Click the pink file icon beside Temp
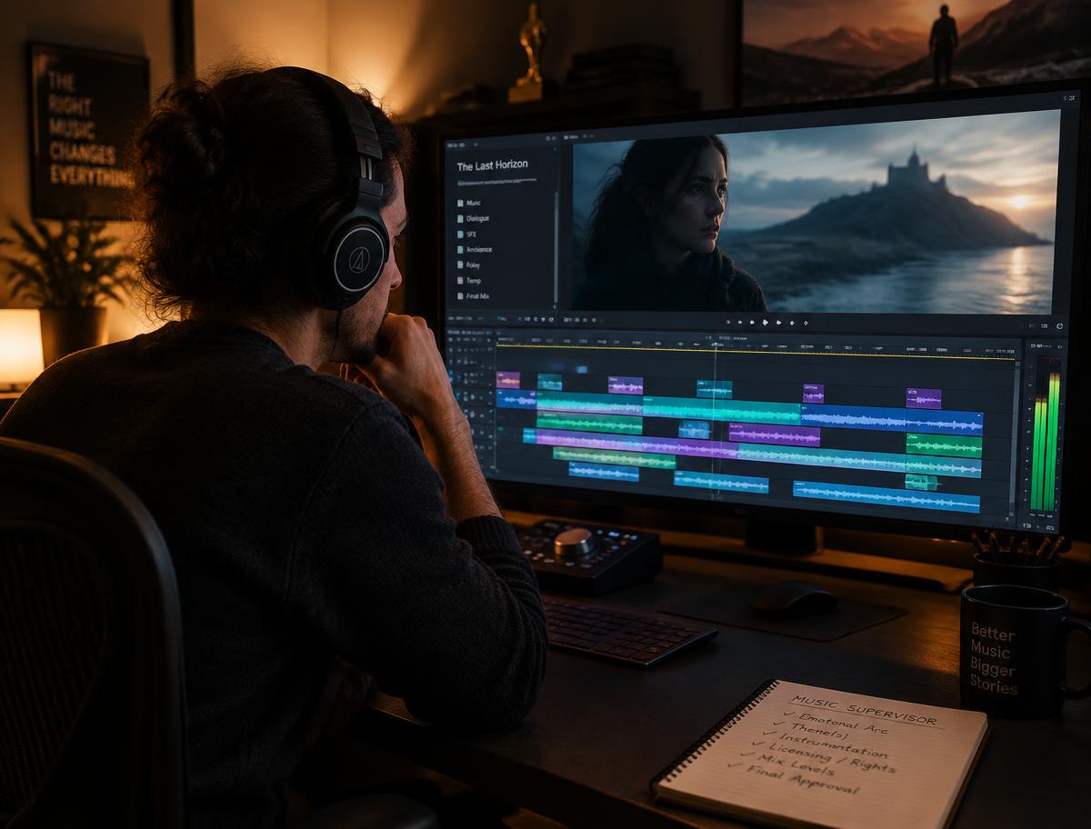Viewport: 1091px width, 829px height. tap(459, 280)
